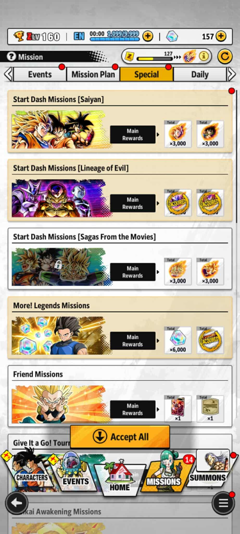The height and width of the screenshot is (534, 240).
Task: Tap the back arrow round button
Action: click(17, 503)
